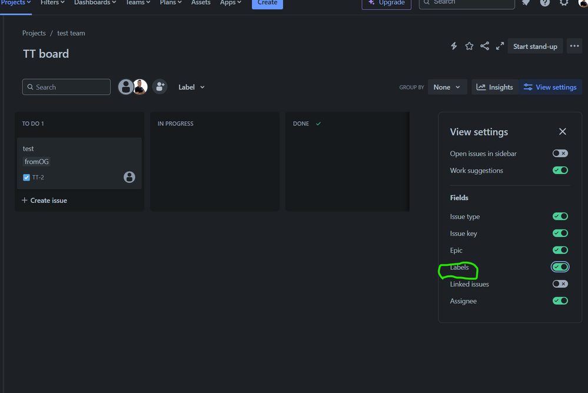
Task: Expand the Apps menu
Action: click(x=231, y=3)
